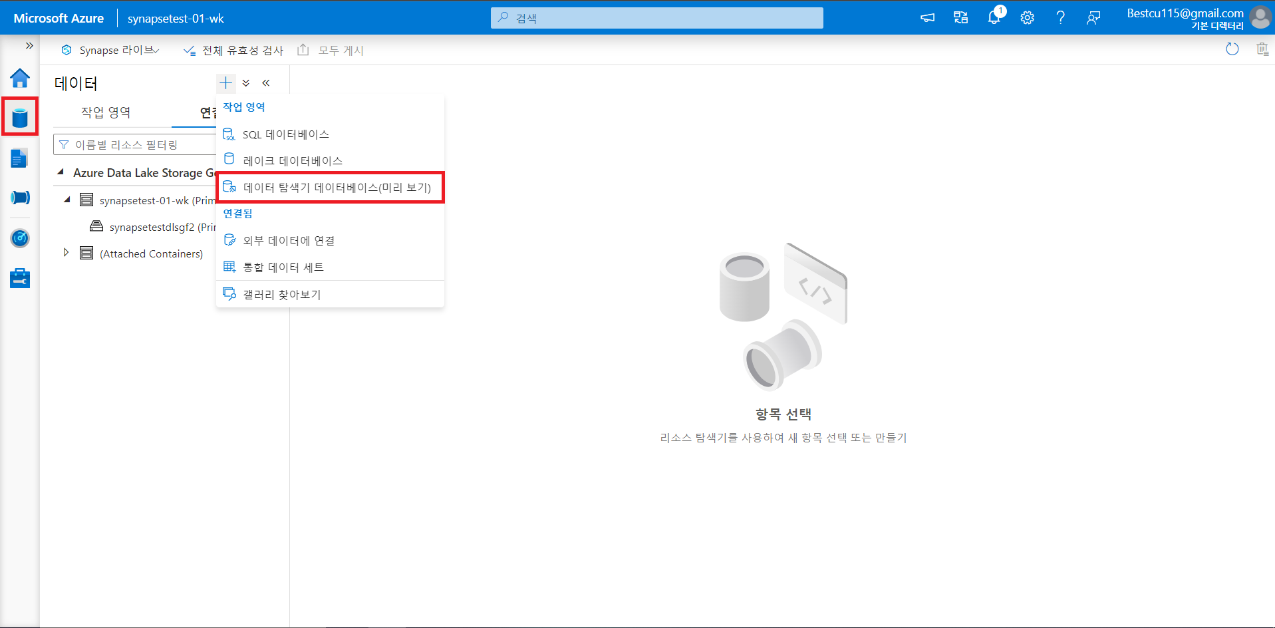This screenshot has height=628, width=1275.
Task: Collapse the Data panel with the double-left chevron
Action: (x=266, y=83)
